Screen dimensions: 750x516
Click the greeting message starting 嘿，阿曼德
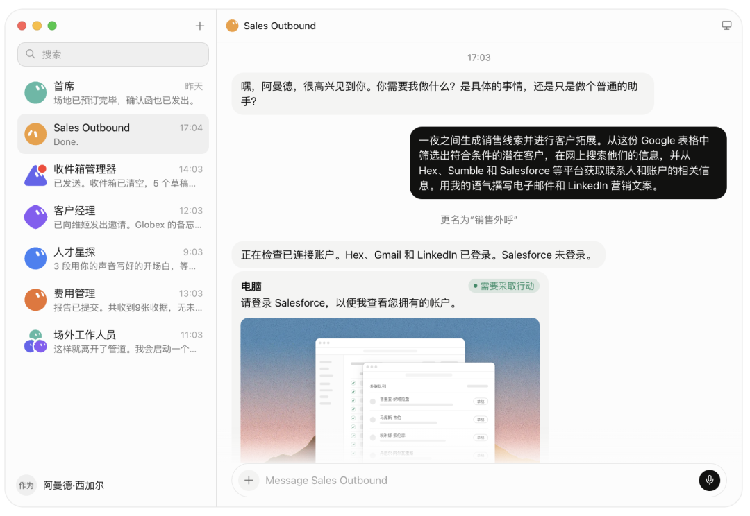point(443,94)
